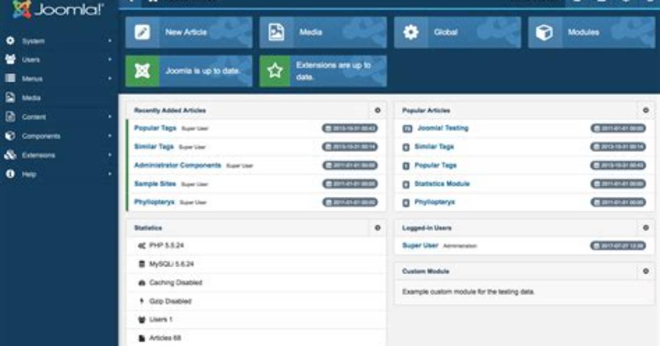The image size is (660, 346).
Task: Open Joomla! Testing popular article
Action: (x=443, y=128)
